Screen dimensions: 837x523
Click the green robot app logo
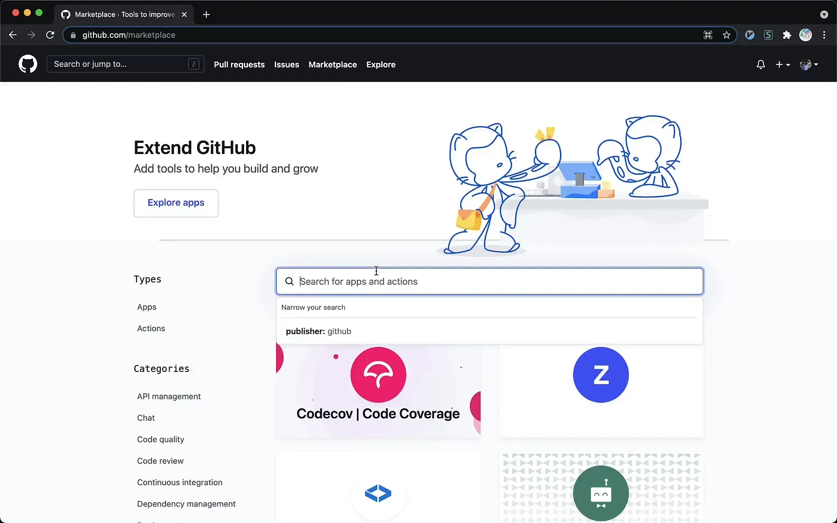tap(601, 493)
